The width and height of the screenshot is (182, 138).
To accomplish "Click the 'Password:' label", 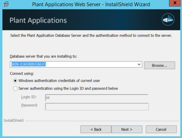I will click(x=29, y=105).
